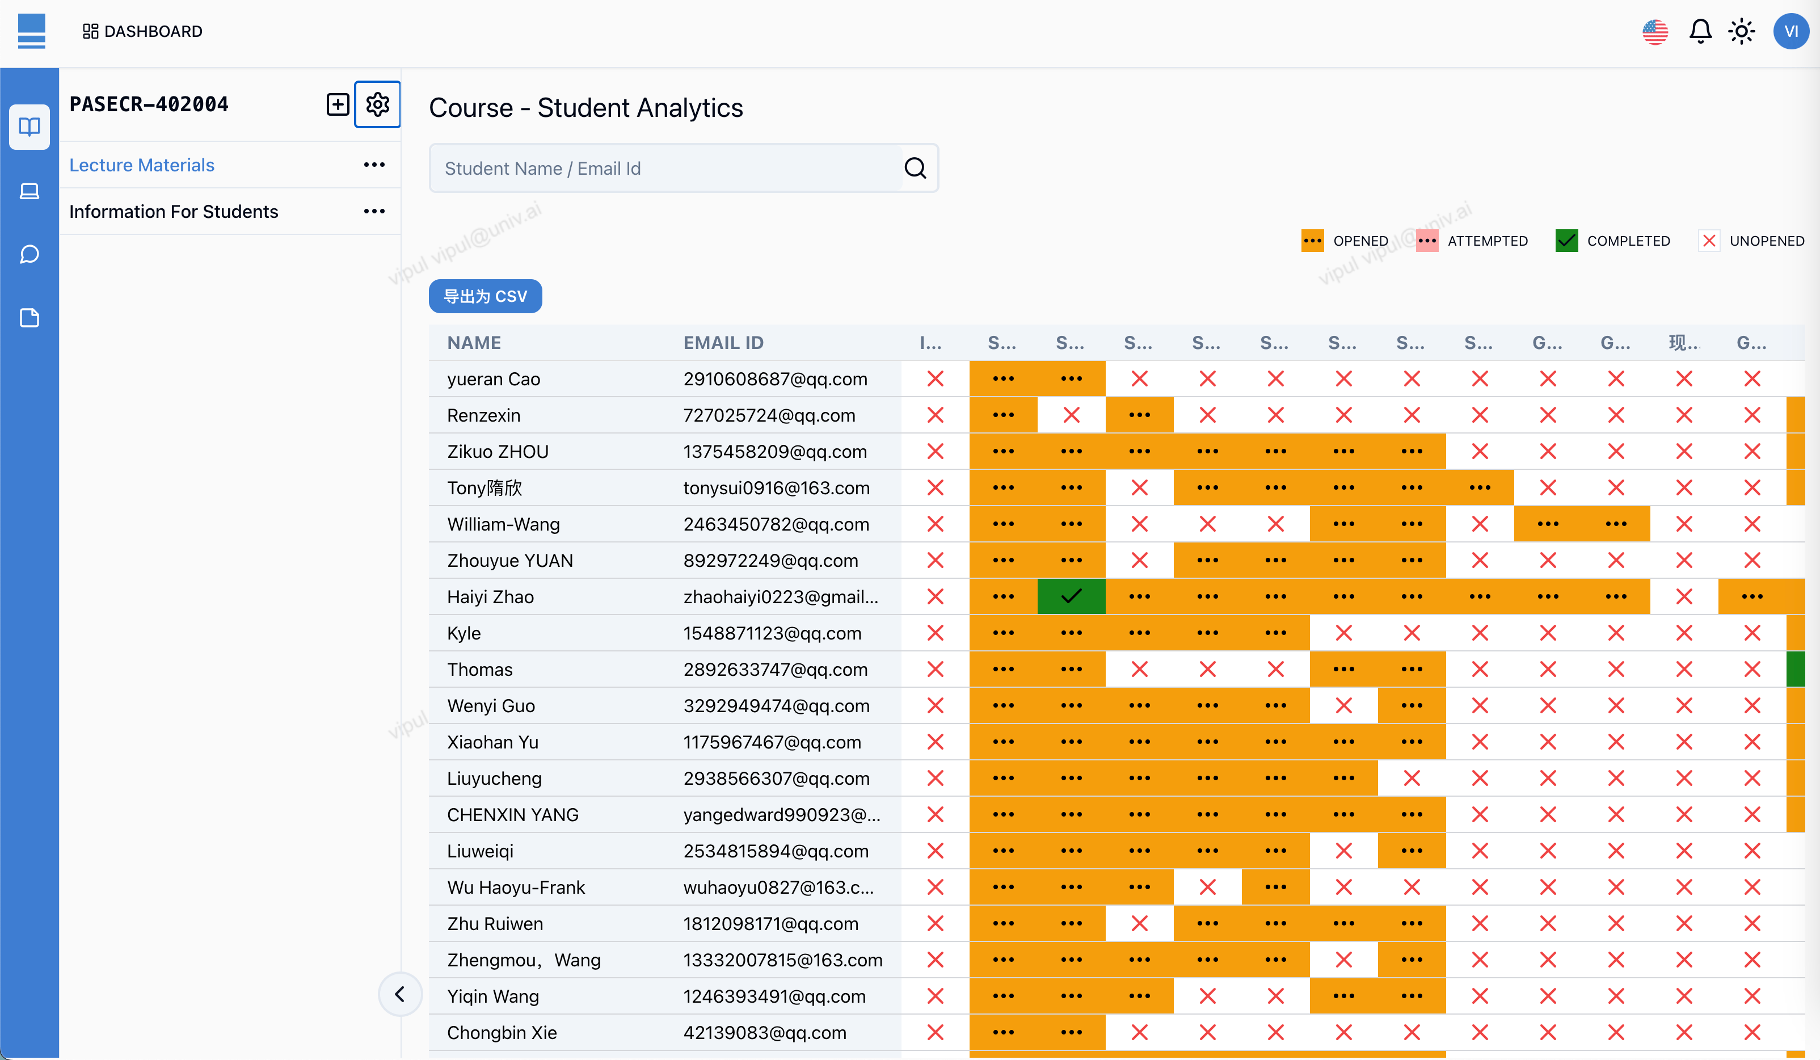Open the document sidebar icon
1820x1060 pixels.
(x=30, y=318)
